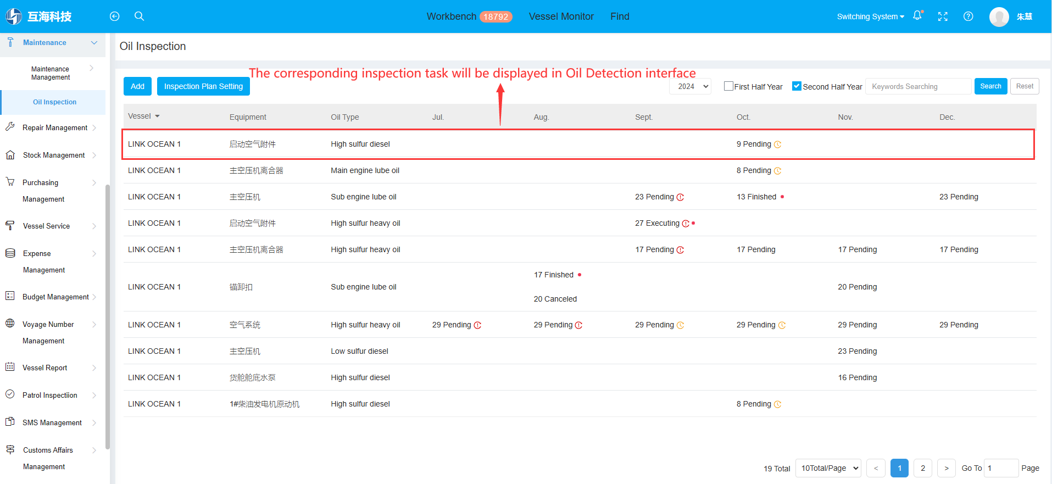
Task: Click the Patrol Inspection check icon
Action: pos(10,394)
